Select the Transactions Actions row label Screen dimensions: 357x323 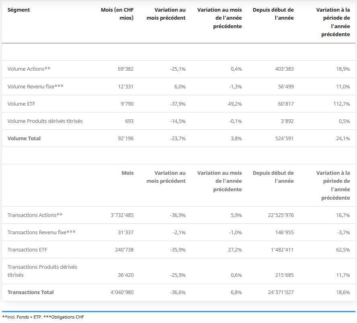point(35,215)
